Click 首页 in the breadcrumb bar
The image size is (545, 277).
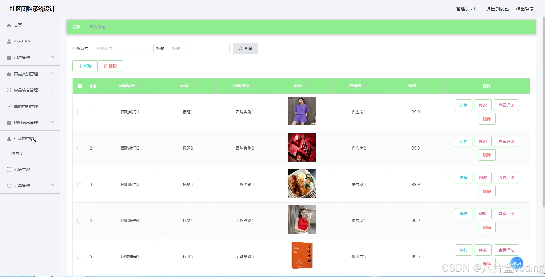click(76, 27)
